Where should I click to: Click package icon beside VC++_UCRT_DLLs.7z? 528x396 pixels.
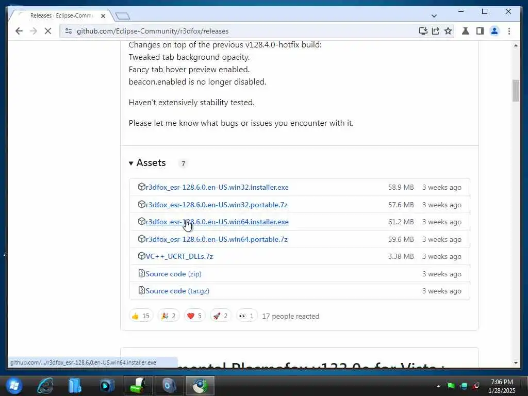(141, 256)
